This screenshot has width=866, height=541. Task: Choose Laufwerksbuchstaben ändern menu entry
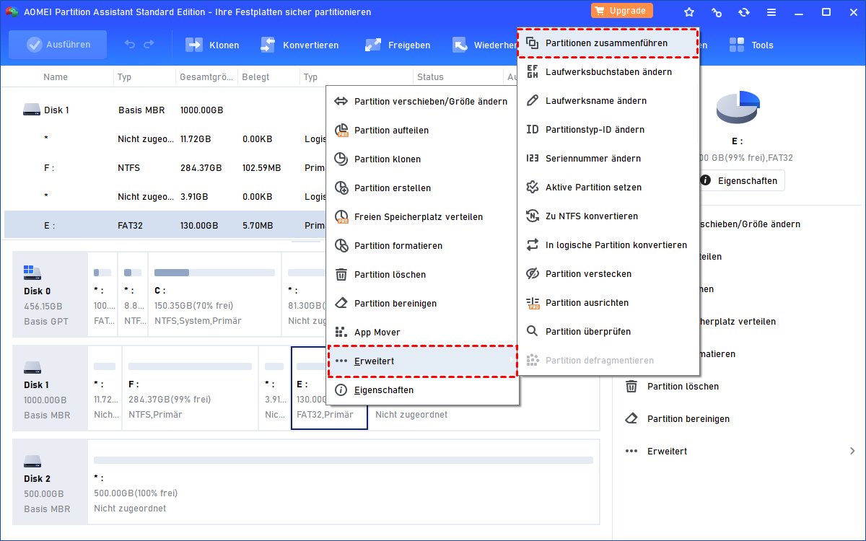point(608,72)
